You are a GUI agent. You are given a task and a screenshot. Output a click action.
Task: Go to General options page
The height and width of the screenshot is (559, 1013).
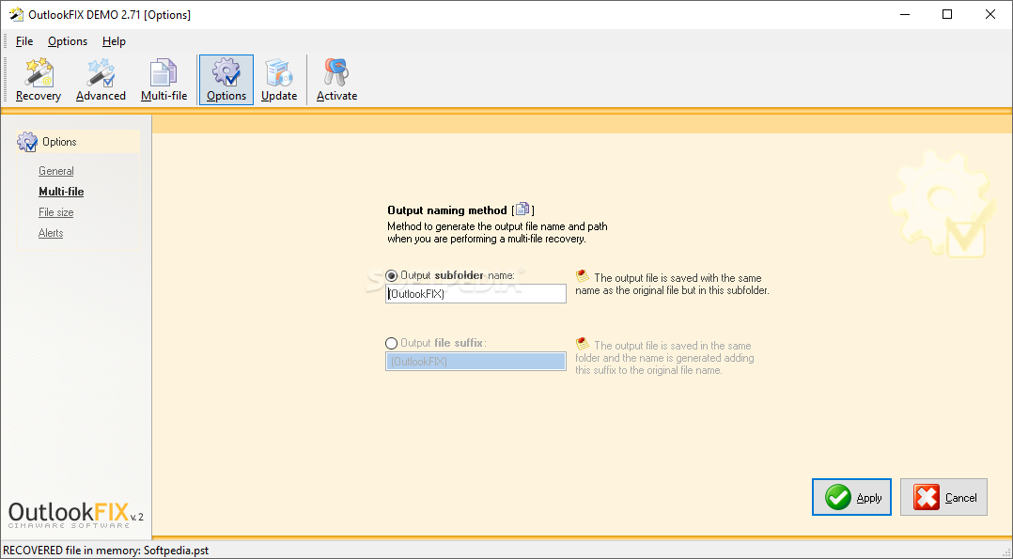(x=56, y=171)
